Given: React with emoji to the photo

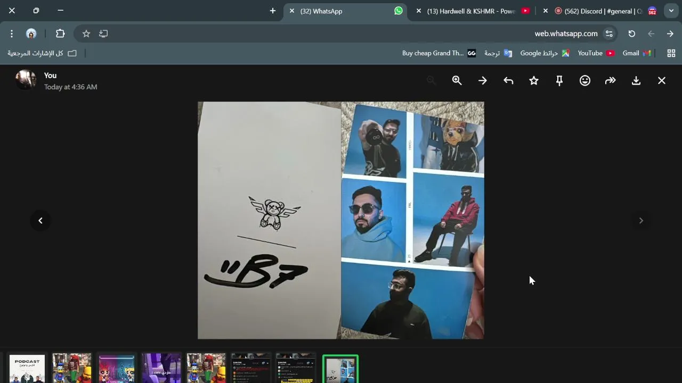Looking at the screenshot, I should tap(584, 80).
